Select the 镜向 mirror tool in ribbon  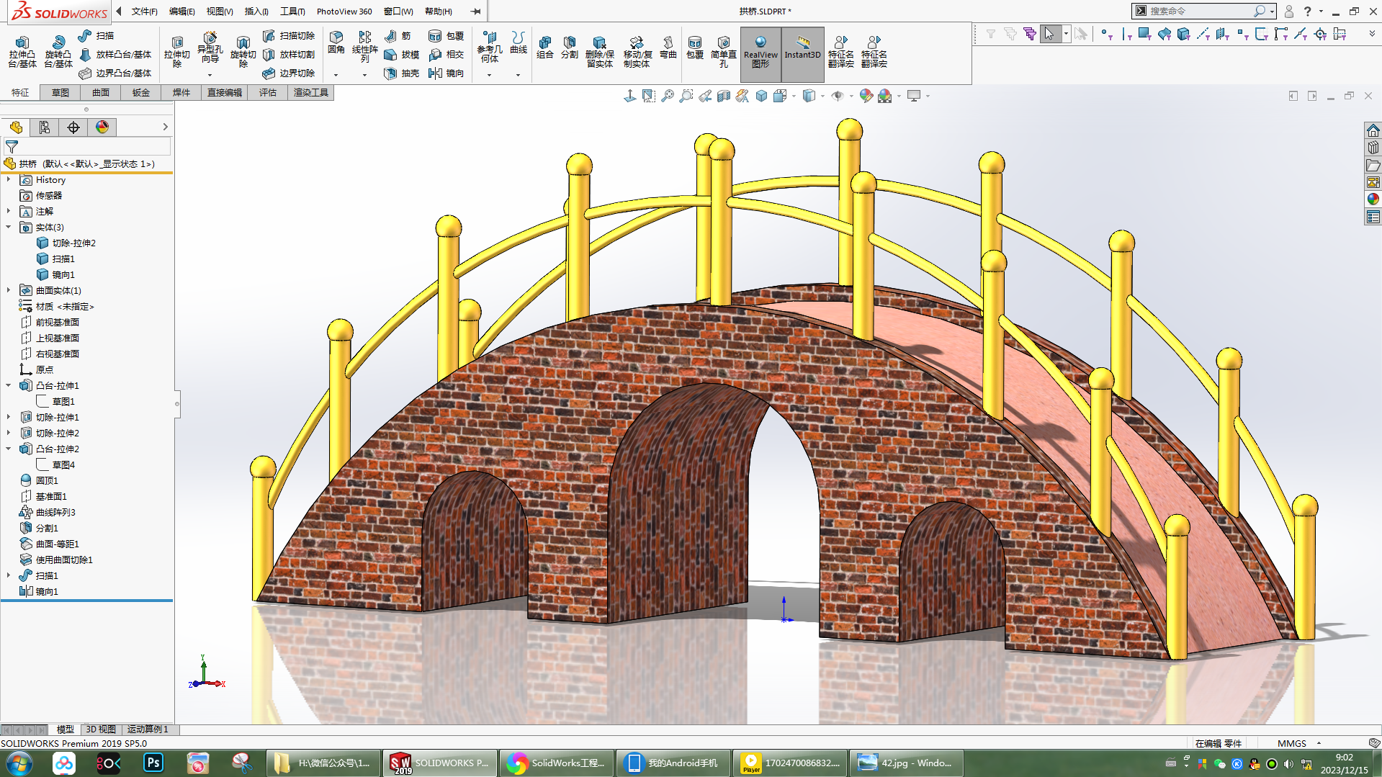tap(446, 73)
